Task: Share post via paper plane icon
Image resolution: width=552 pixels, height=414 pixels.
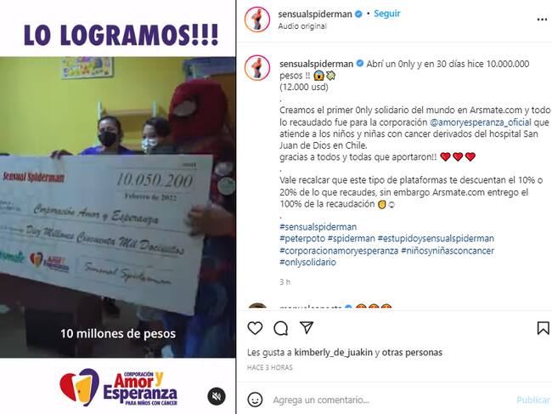Action: (307, 327)
